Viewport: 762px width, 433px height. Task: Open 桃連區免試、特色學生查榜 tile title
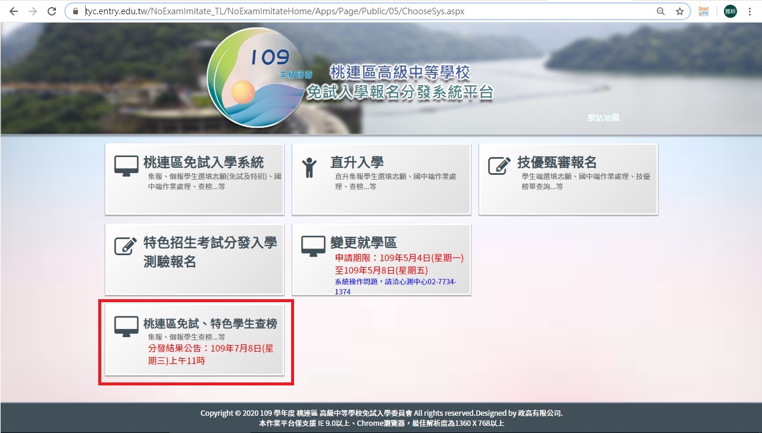tap(210, 324)
